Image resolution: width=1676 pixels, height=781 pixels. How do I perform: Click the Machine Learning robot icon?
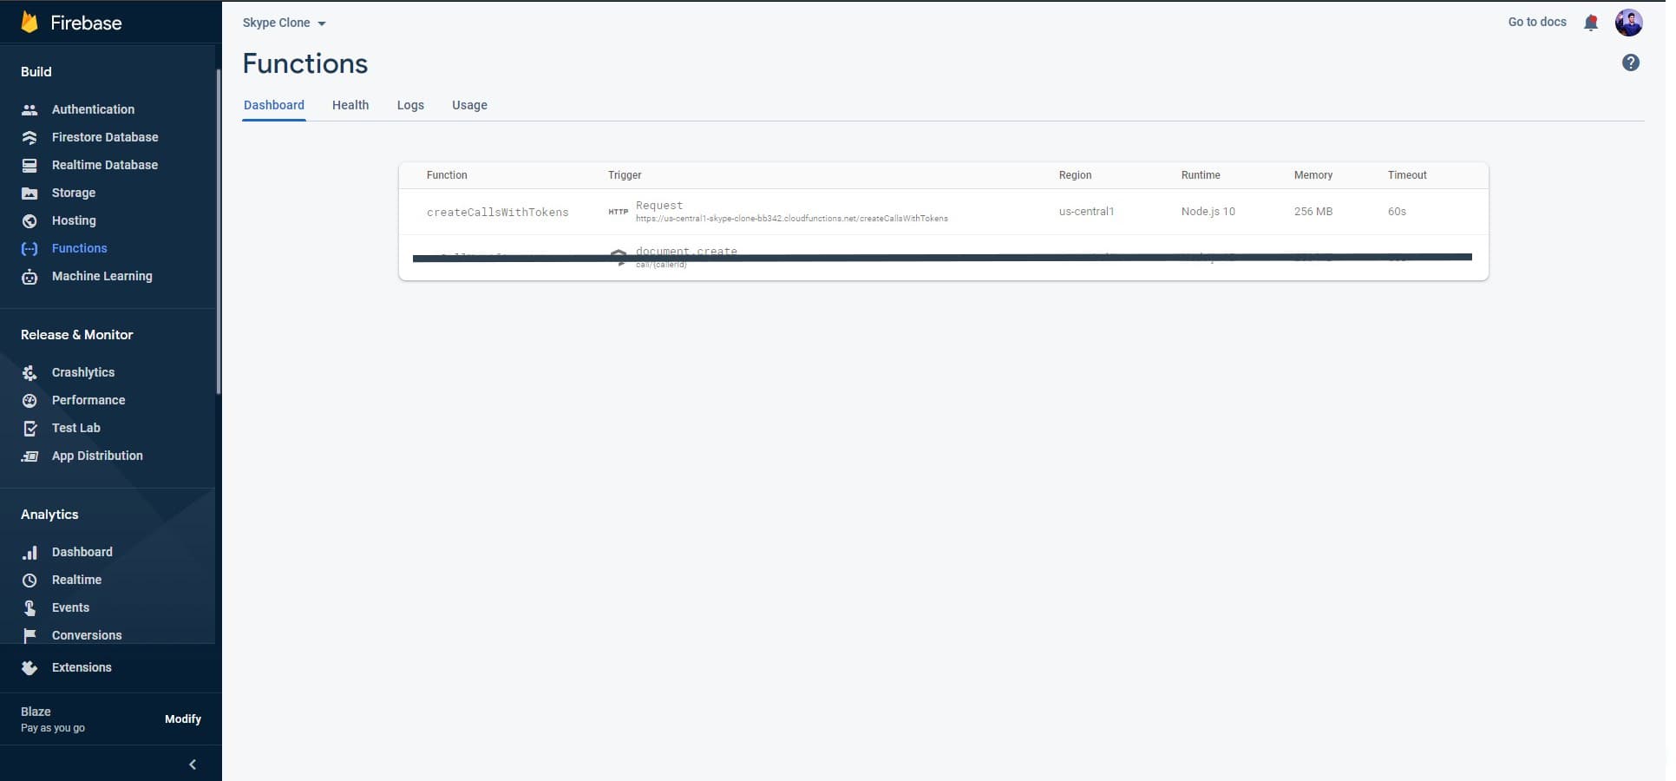coord(29,276)
